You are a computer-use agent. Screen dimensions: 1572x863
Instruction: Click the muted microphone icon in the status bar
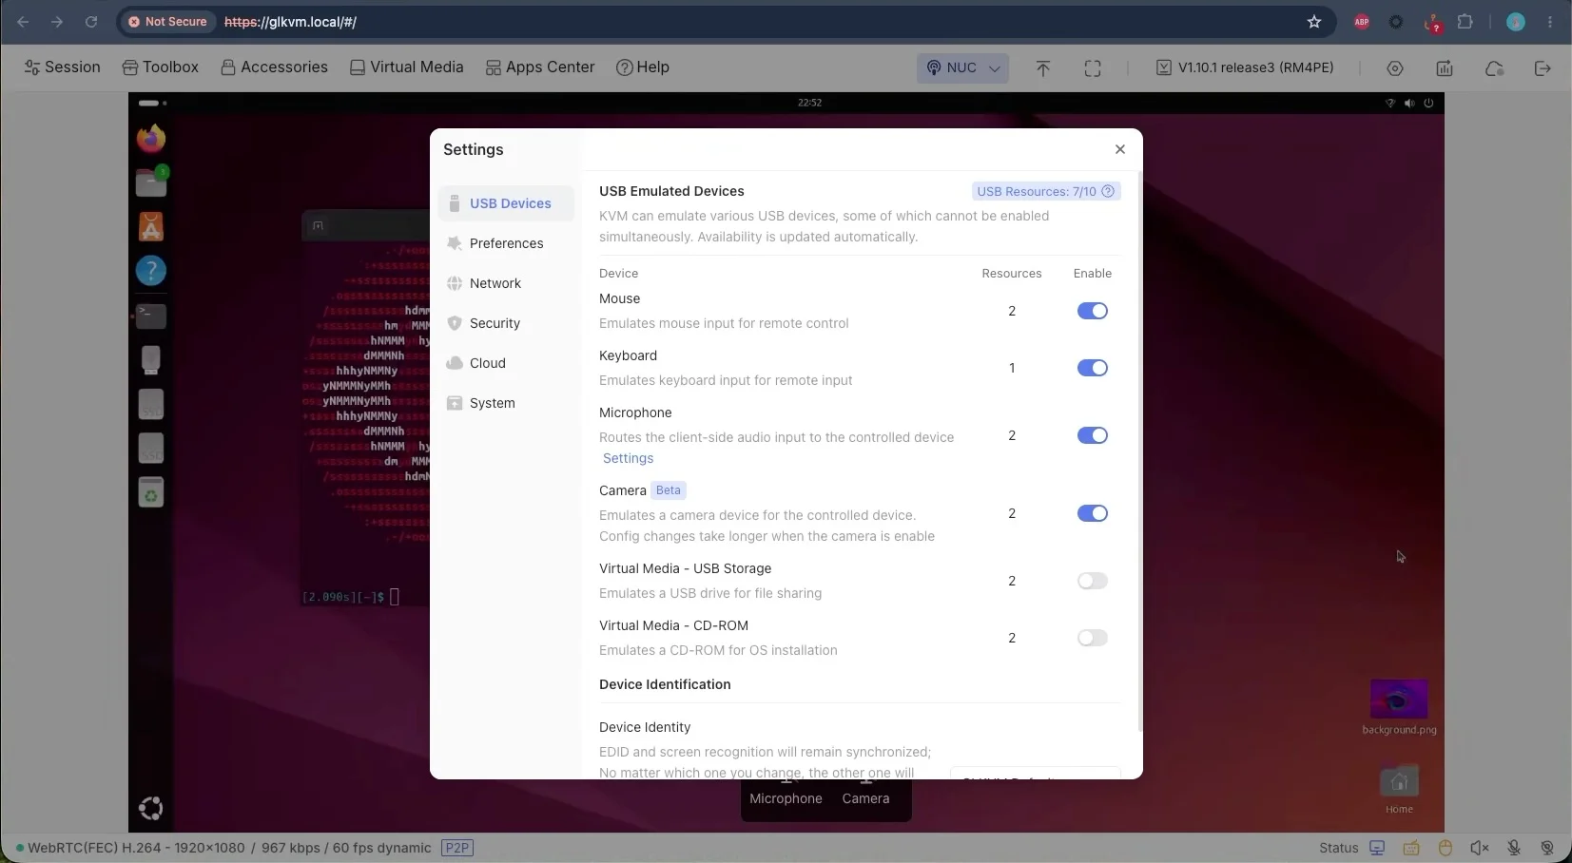pyautogui.click(x=1514, y=848)
